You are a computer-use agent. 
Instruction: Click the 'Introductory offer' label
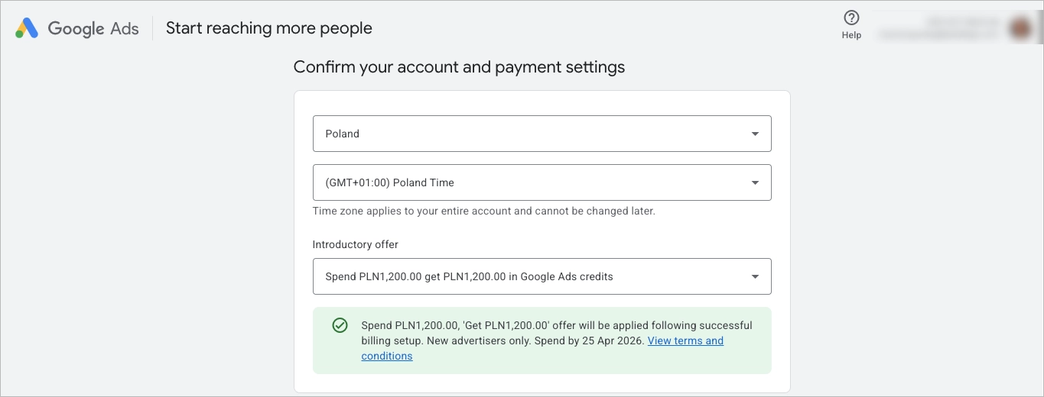coord(356,244)
